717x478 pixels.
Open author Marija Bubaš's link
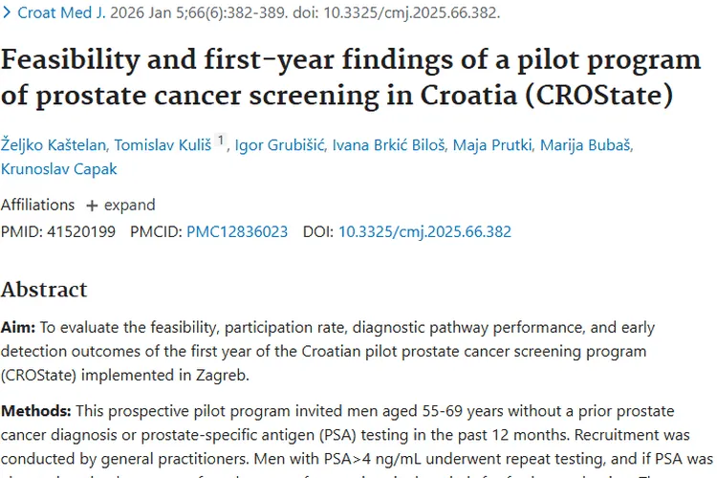[586, 144]
